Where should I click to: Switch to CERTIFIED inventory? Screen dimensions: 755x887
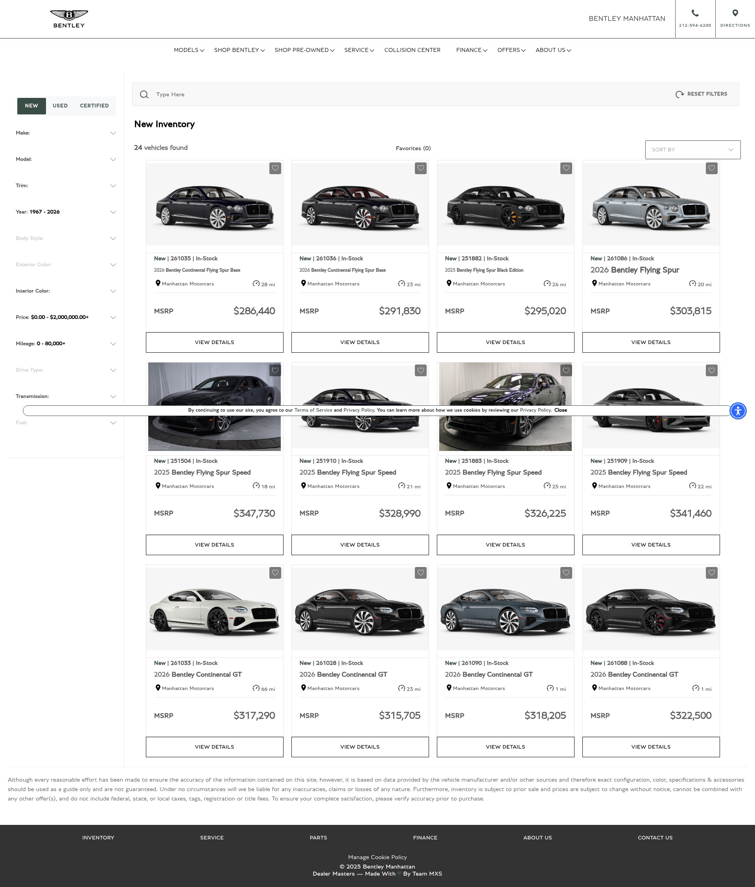(x=94, y=106)
